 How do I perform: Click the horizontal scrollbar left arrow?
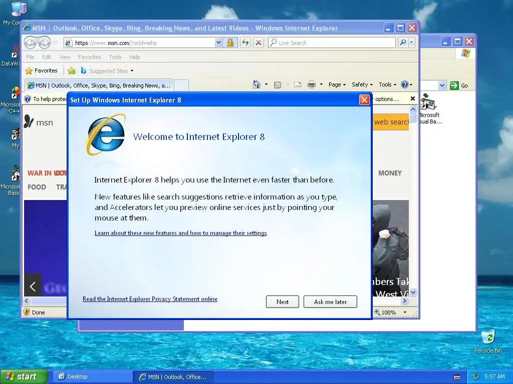27,300
